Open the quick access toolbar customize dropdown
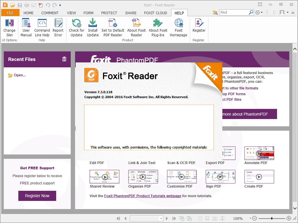 click(x=60, y=5)
